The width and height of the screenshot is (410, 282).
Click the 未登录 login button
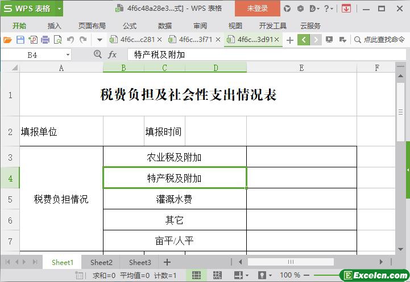click(x=257, y=9)
